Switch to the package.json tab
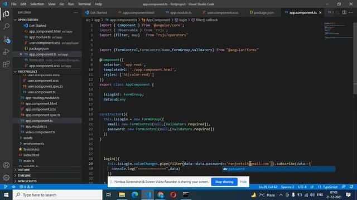The image size is (357, 200). pos(264,12)
